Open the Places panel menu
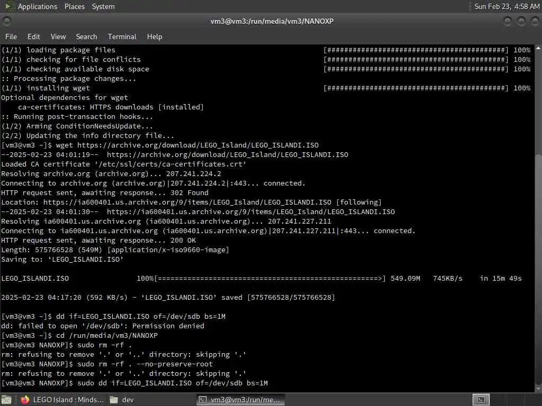This screenshot has width=542, height=406. pyautogui.click(x=74, y=6)
